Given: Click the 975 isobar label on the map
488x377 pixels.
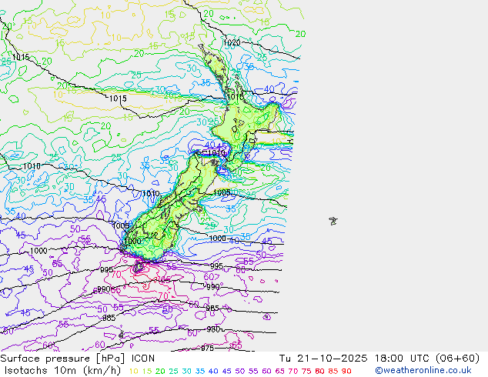Looking at the screenshot, I should pos(207,348).
